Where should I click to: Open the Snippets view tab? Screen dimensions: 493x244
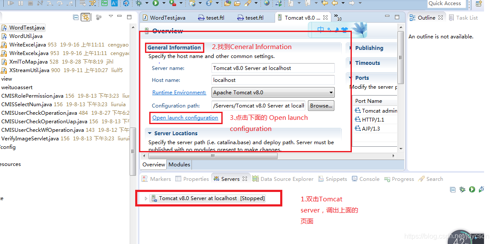(333, 179)
